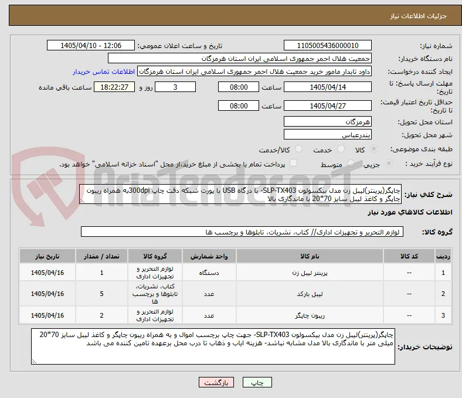Click the ردیف column header

pyautogui.click(x=443, y=256)
